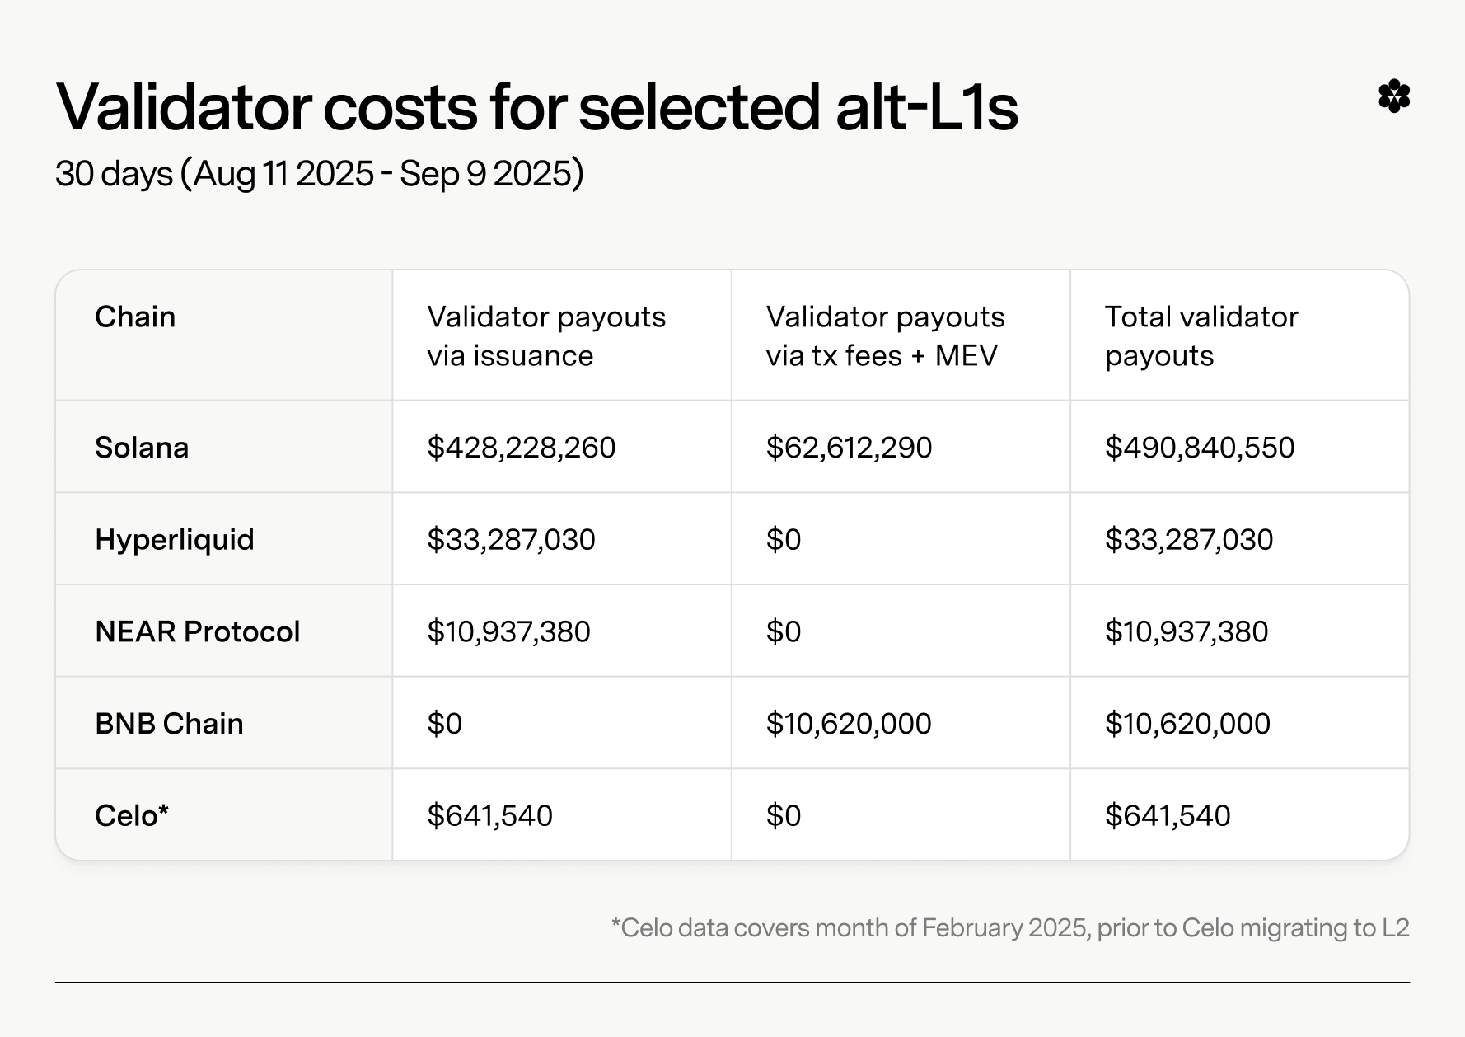Click the flower logo icon in the corner

[1393, 96]
